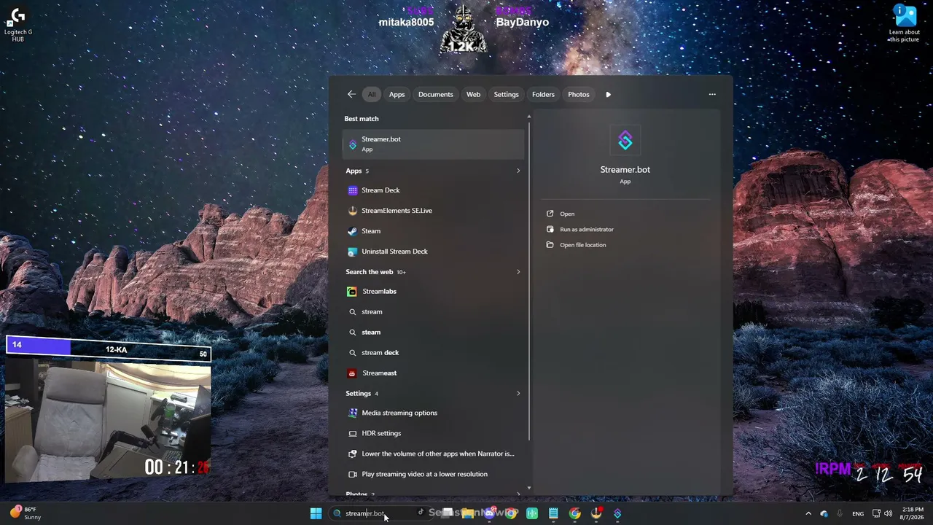The height and width of the screenshot is (525, 933).
Task: Switch to the Documents filter
Action: tap(435, 94)
